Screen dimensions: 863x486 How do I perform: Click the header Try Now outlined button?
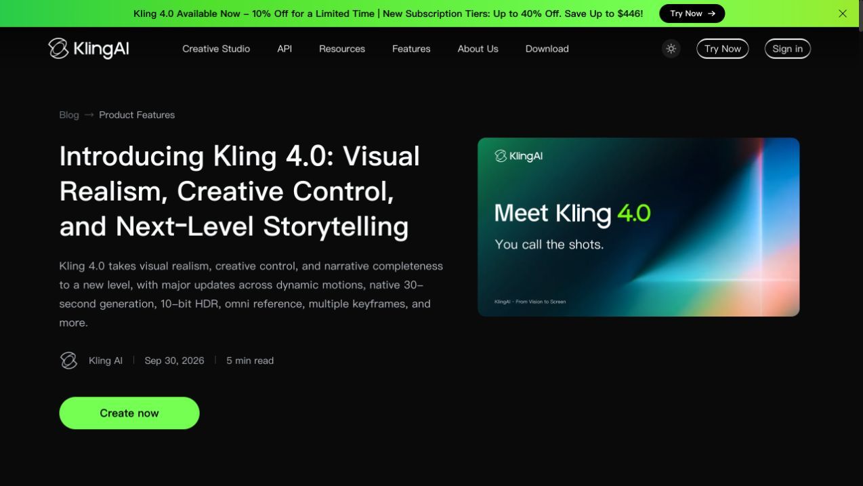(723, 49)
